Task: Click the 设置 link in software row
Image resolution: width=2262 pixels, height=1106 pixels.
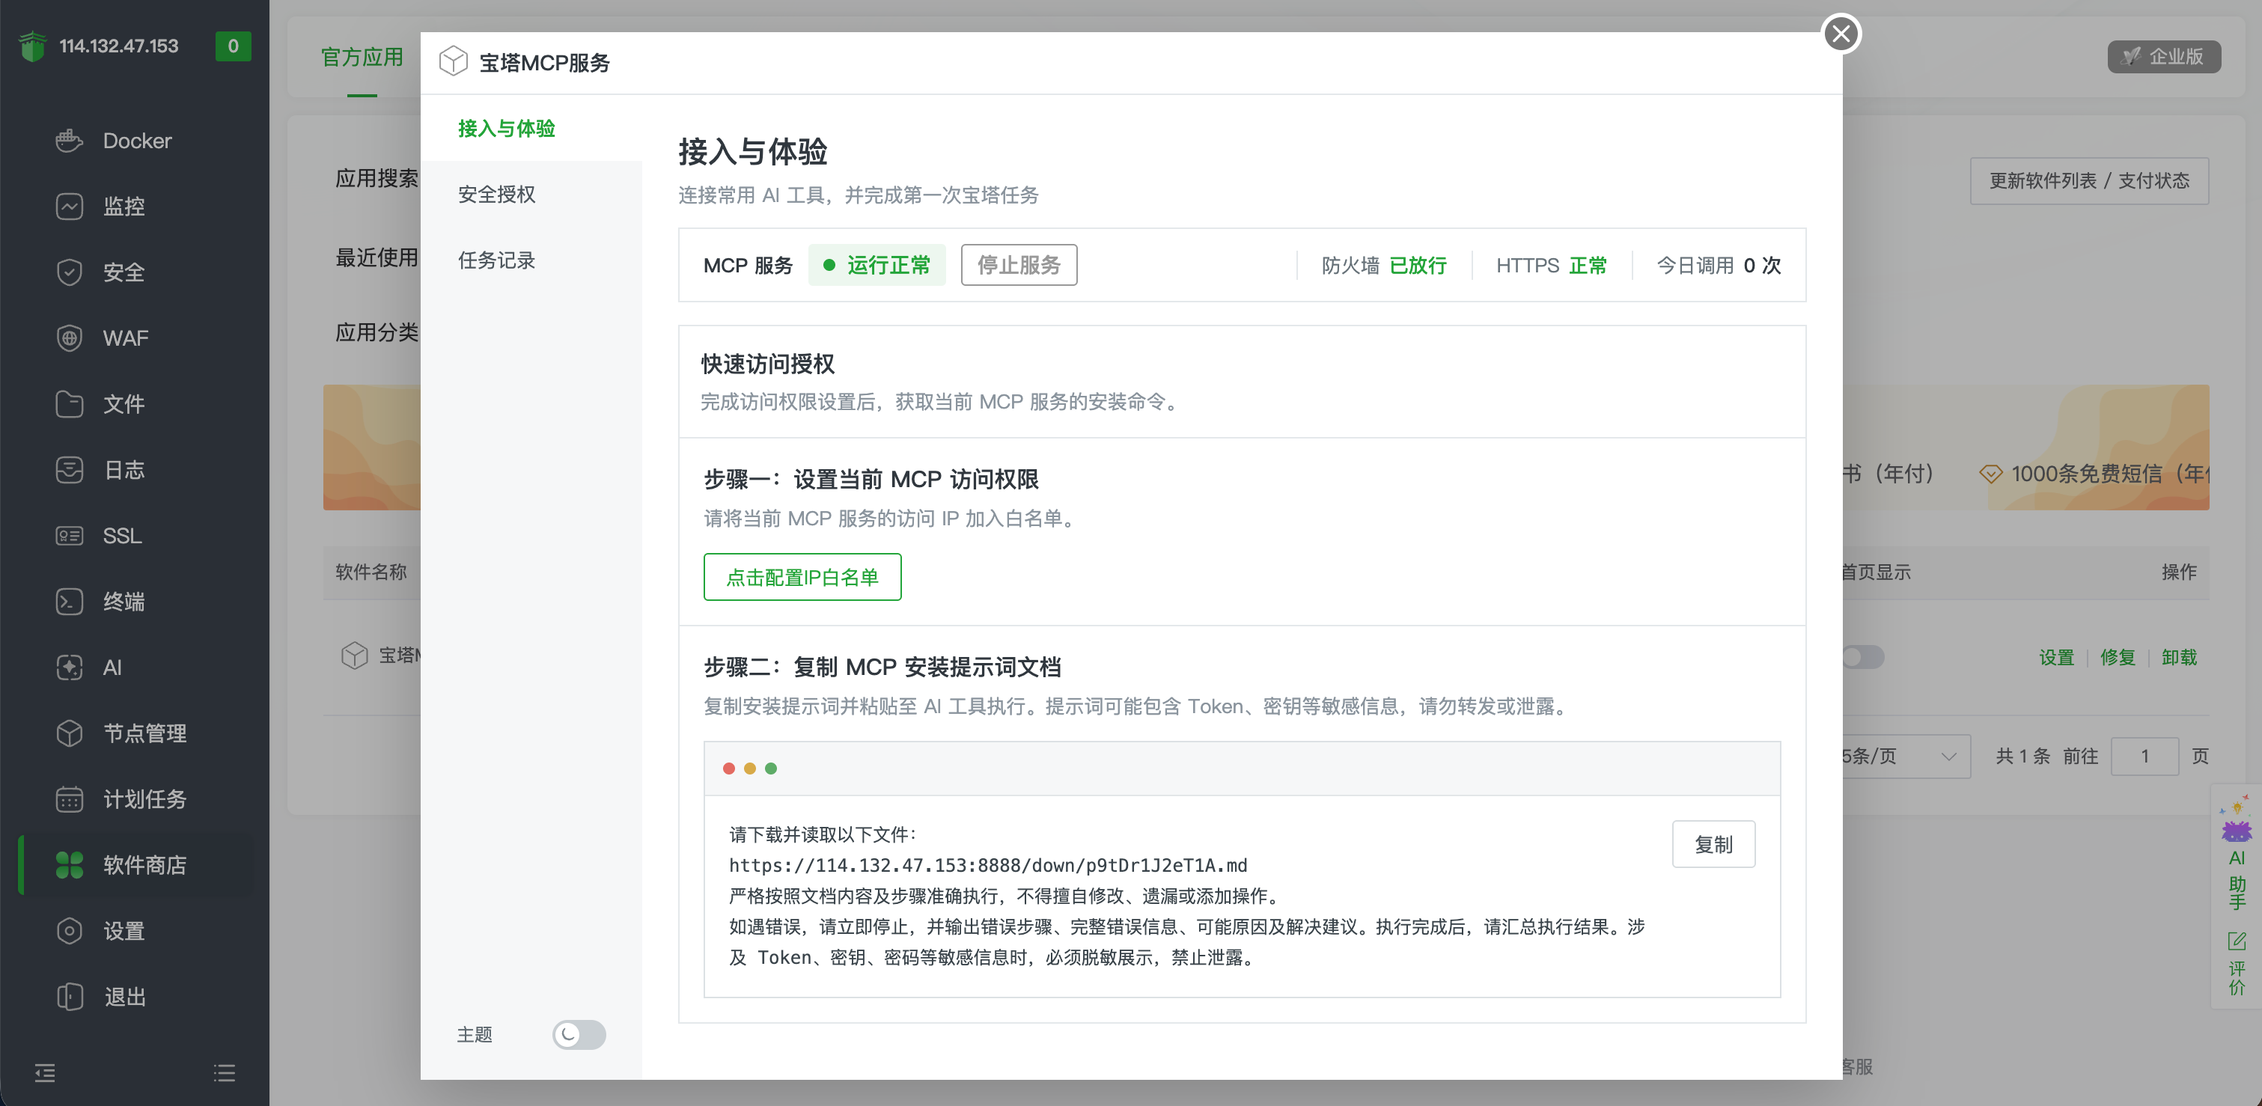Action: (2055, 656)
